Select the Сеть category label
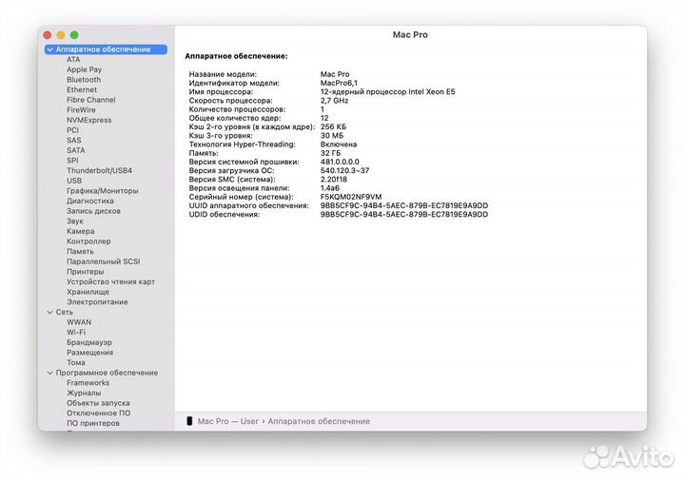 65,312
